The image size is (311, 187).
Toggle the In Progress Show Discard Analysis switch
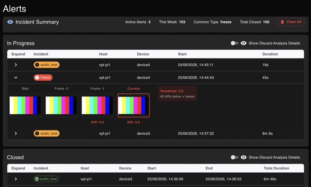coord(234,43)
